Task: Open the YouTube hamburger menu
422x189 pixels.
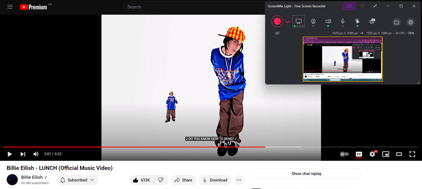Action: [10, 7]
